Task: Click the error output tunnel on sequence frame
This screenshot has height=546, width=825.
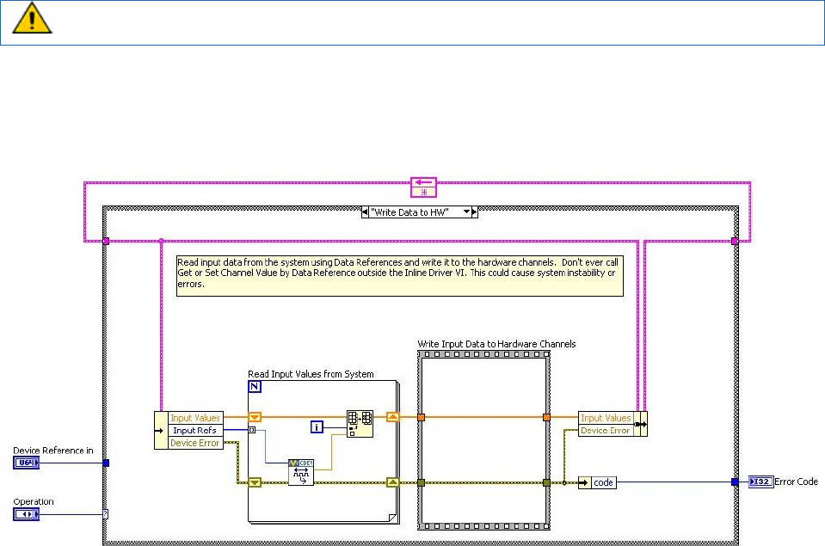Action: [546, 482]
